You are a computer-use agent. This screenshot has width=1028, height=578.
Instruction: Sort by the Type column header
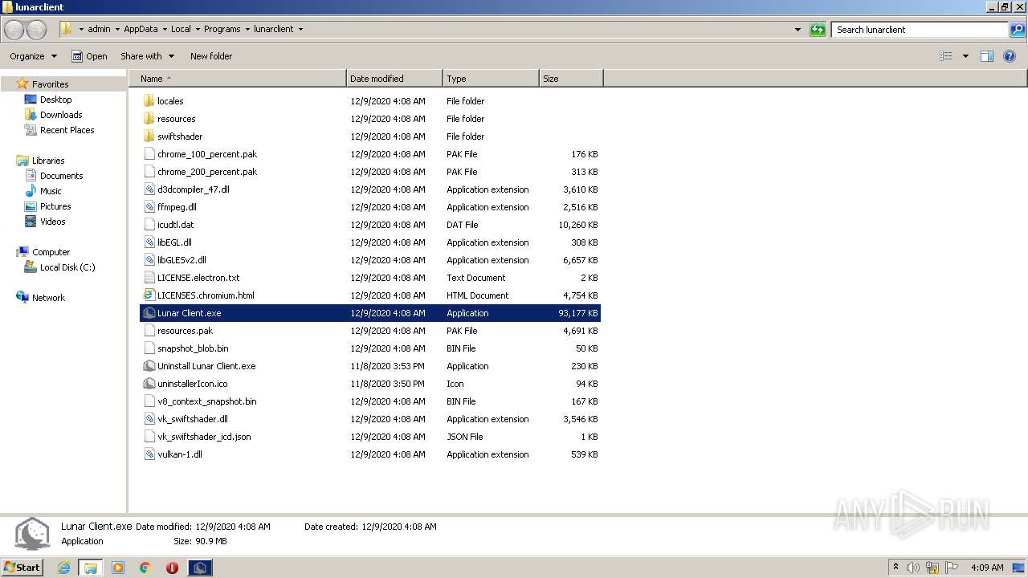(491, 79)
